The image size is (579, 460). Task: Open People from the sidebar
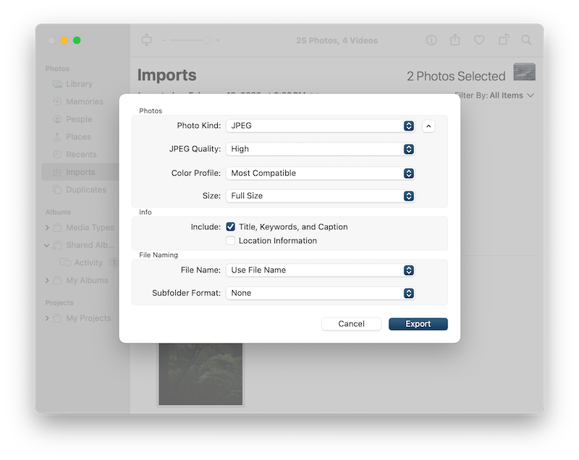[80, 119]
